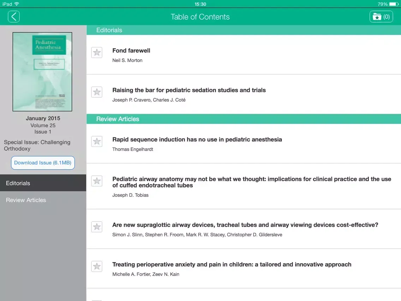
Task: Open Pediatric airway anatomy article title
Action: pos(251,182)
